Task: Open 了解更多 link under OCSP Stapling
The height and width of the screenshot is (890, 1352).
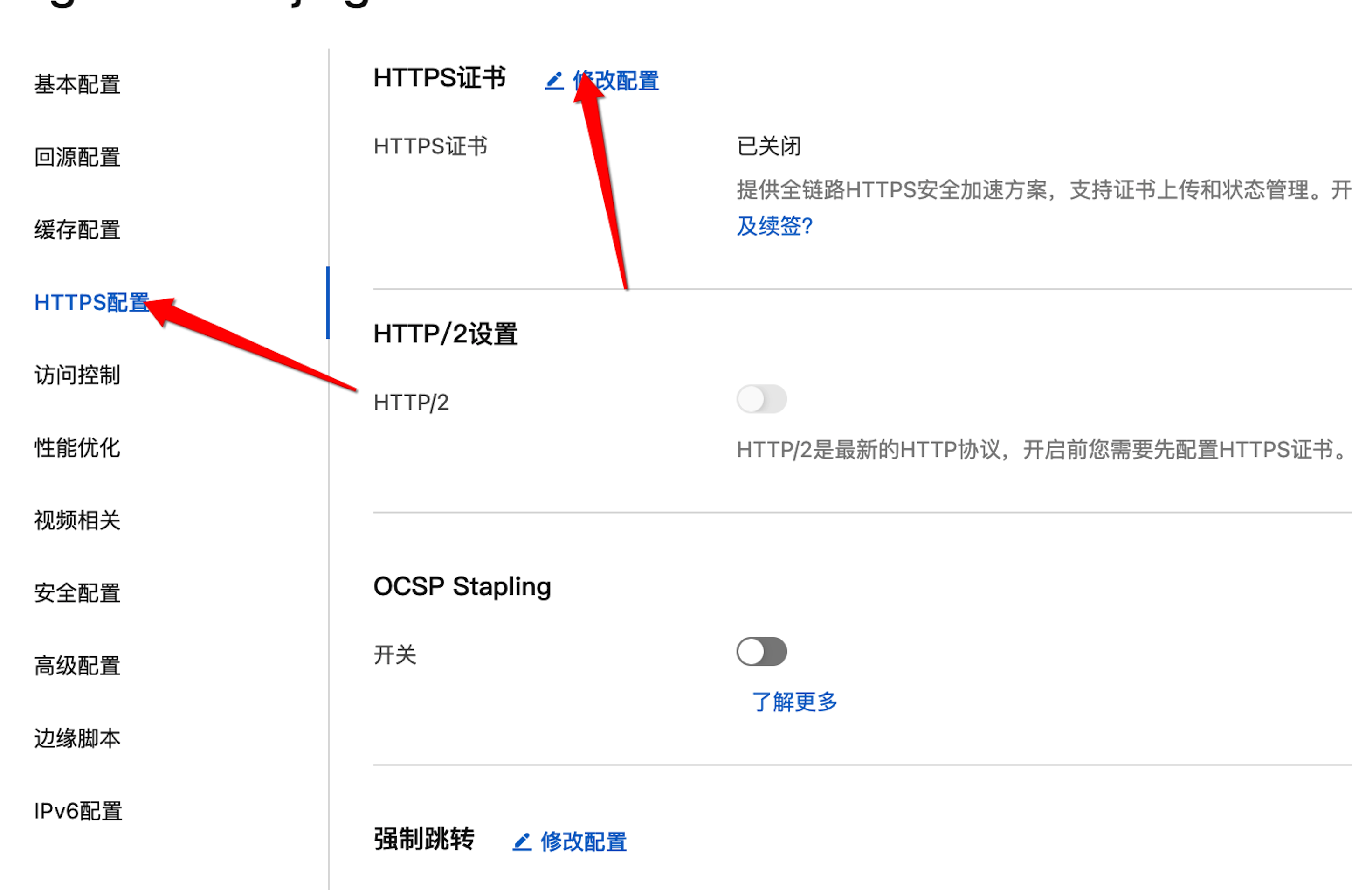Action: (x=794, y=702)
